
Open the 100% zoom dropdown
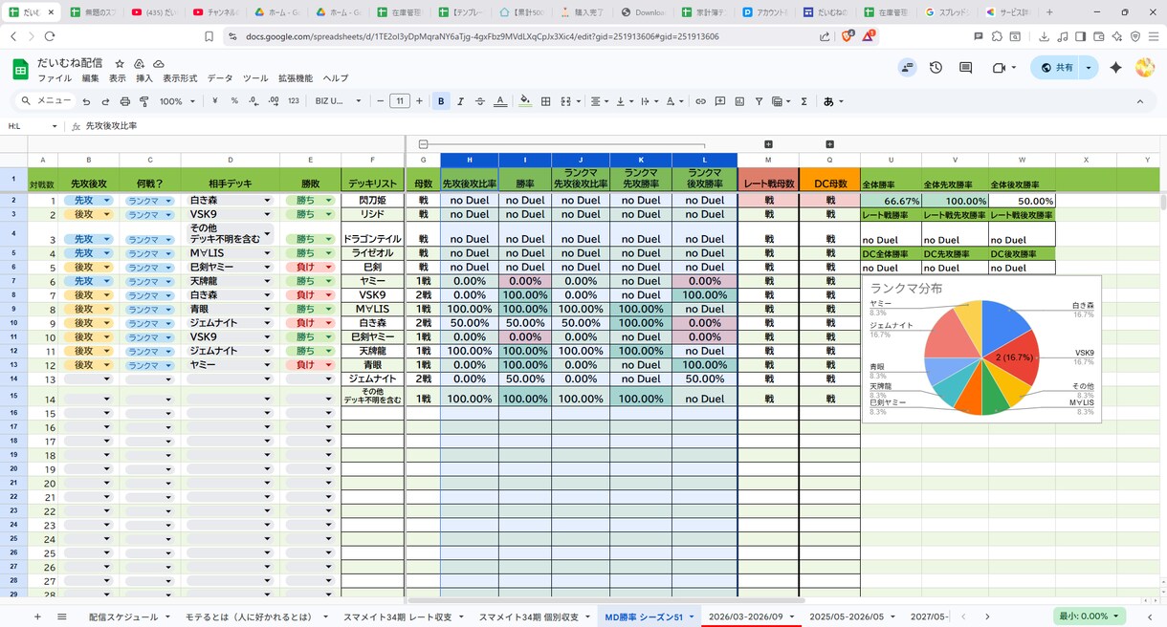[x=177, y=101]
